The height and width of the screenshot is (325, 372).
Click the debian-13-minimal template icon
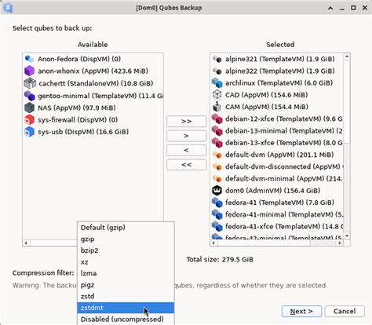pyautogui.click(x=217, y=130)
